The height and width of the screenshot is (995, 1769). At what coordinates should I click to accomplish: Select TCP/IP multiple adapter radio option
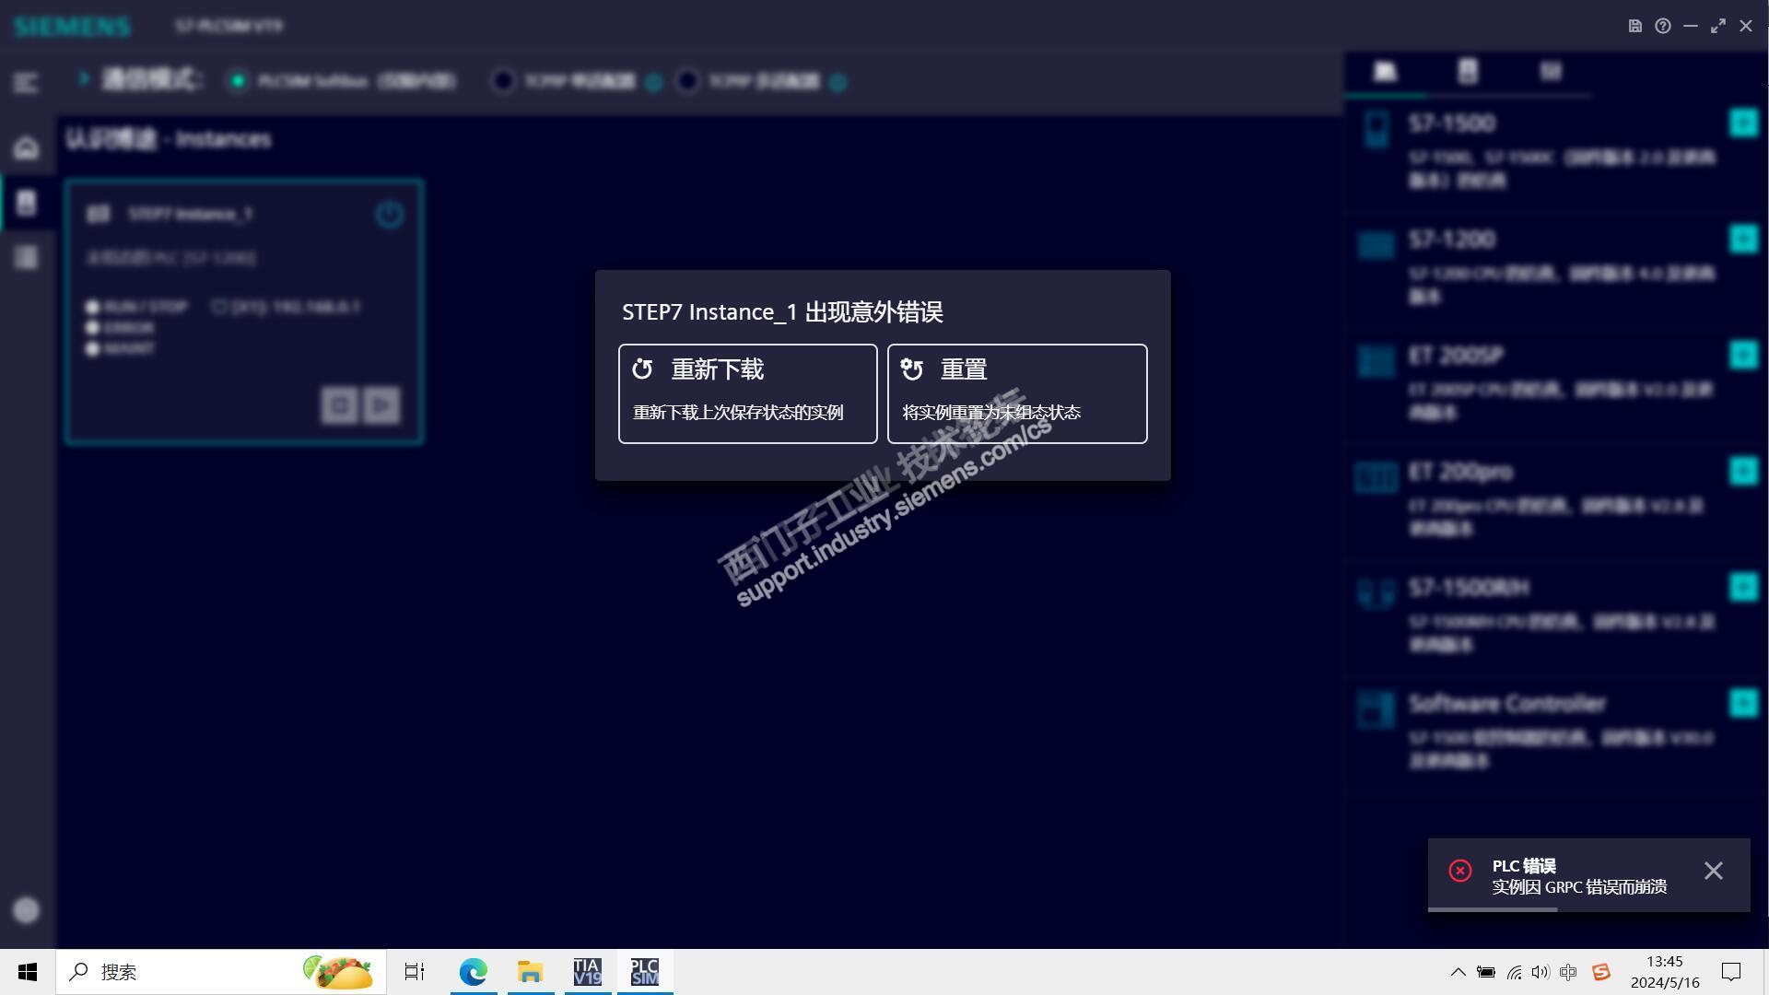tap(687, 81)
